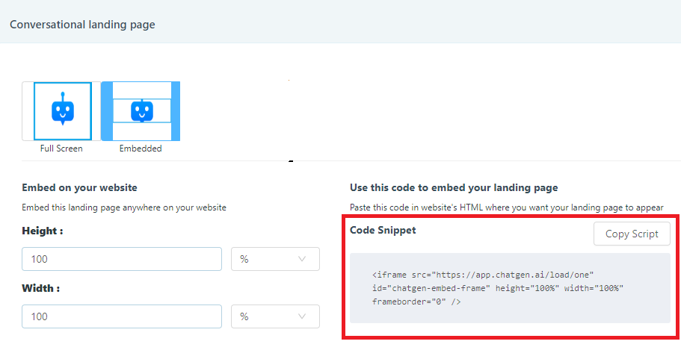This screenshot has width=681, height=356.
Task: Click the Width unit chevron arrow
Action: pos(302,316)
